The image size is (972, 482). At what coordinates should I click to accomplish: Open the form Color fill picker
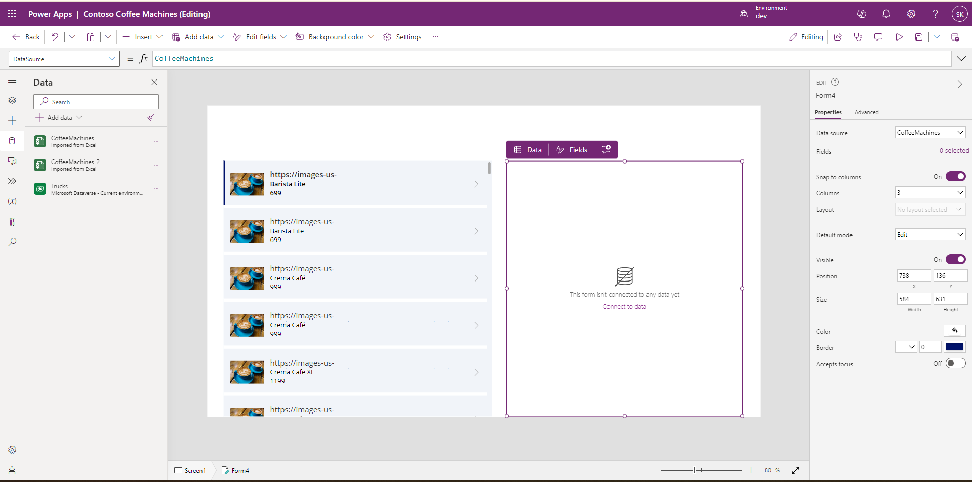pyautogui.click(x=955, y=331)
